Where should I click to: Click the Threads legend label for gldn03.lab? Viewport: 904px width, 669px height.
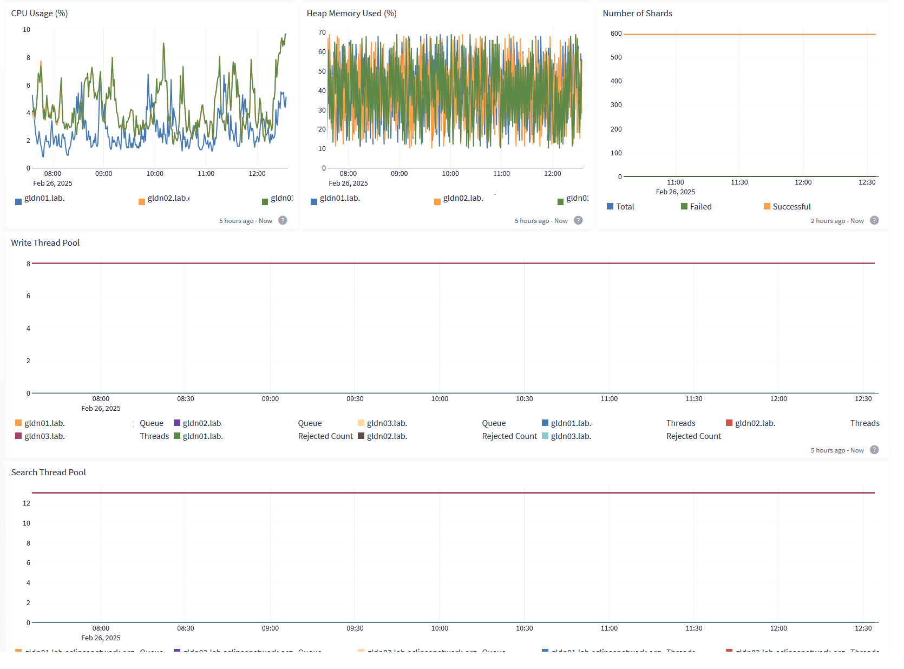pos(154,436)
